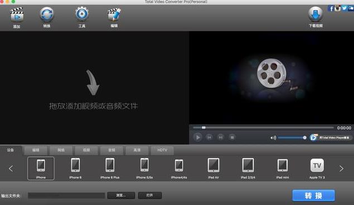Step to next frame in preview

point(221,137)
